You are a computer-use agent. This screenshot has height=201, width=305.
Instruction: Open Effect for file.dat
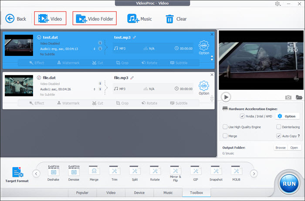pyautogui.click(x=37, y=103)
